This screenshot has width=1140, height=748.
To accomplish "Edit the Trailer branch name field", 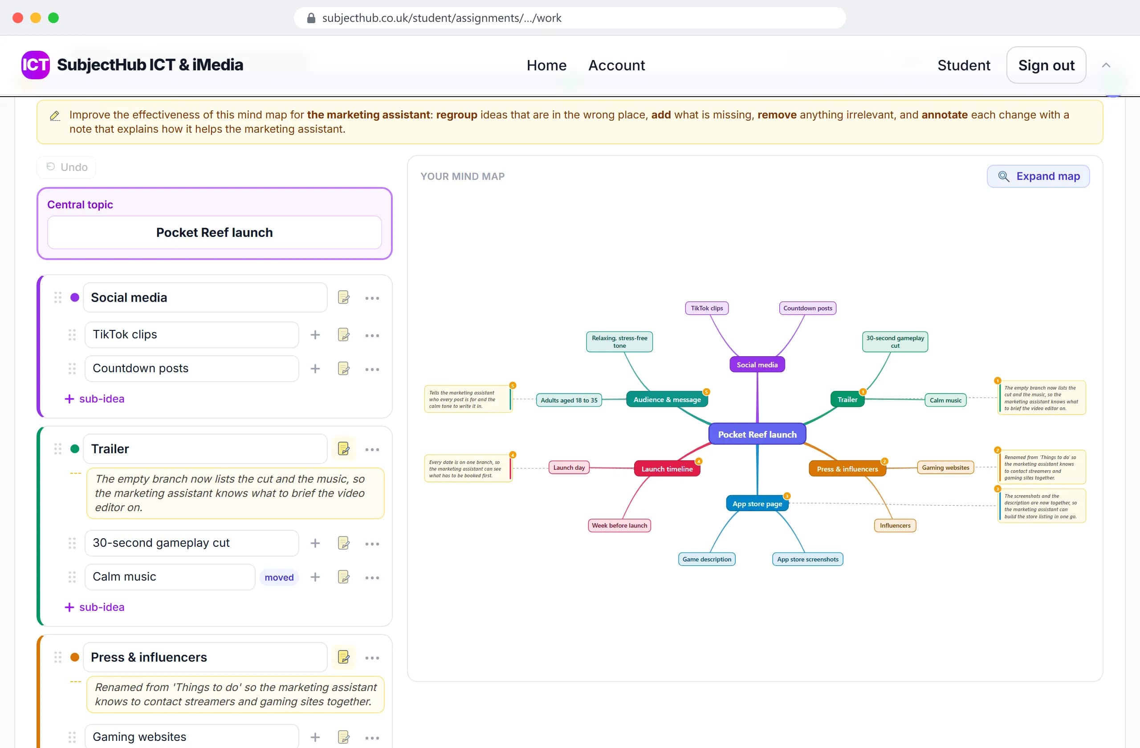I will 205,449.
